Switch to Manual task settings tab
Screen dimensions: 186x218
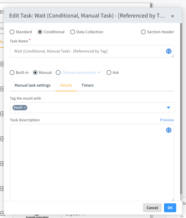[x=32, y=85]
